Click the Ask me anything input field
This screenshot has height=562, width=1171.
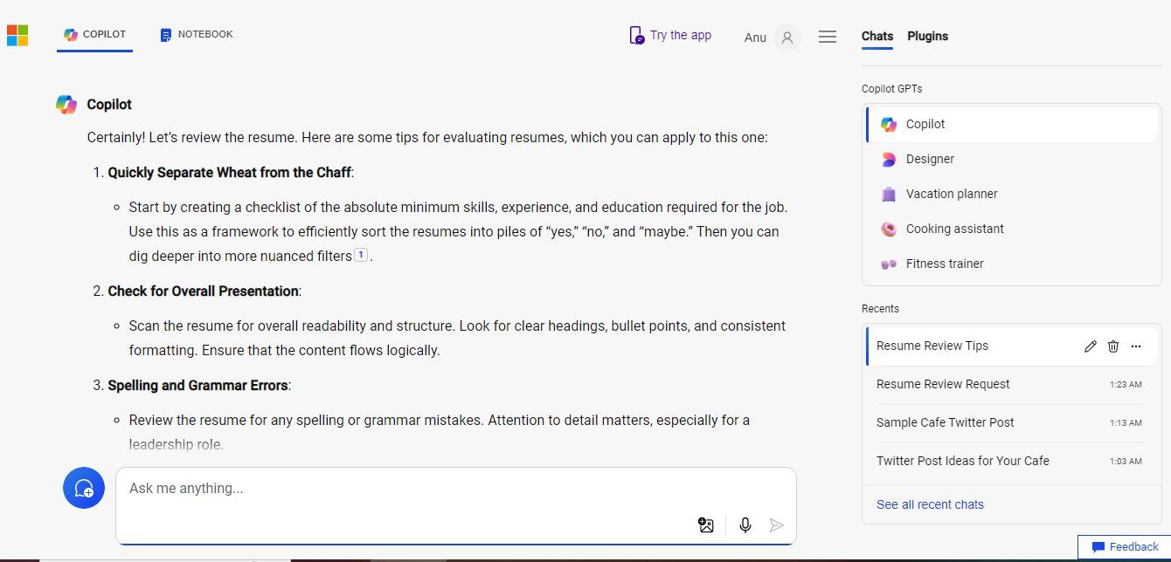click(402, 489)
